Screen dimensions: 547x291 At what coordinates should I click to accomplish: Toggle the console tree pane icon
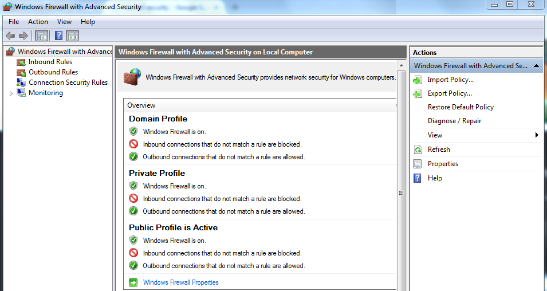[42, 36]
